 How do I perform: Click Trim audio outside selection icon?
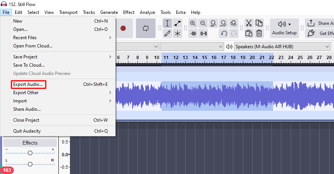click(193, 34)
